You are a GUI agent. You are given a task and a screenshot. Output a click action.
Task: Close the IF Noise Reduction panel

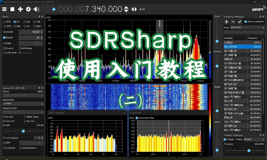coord(263,135)
